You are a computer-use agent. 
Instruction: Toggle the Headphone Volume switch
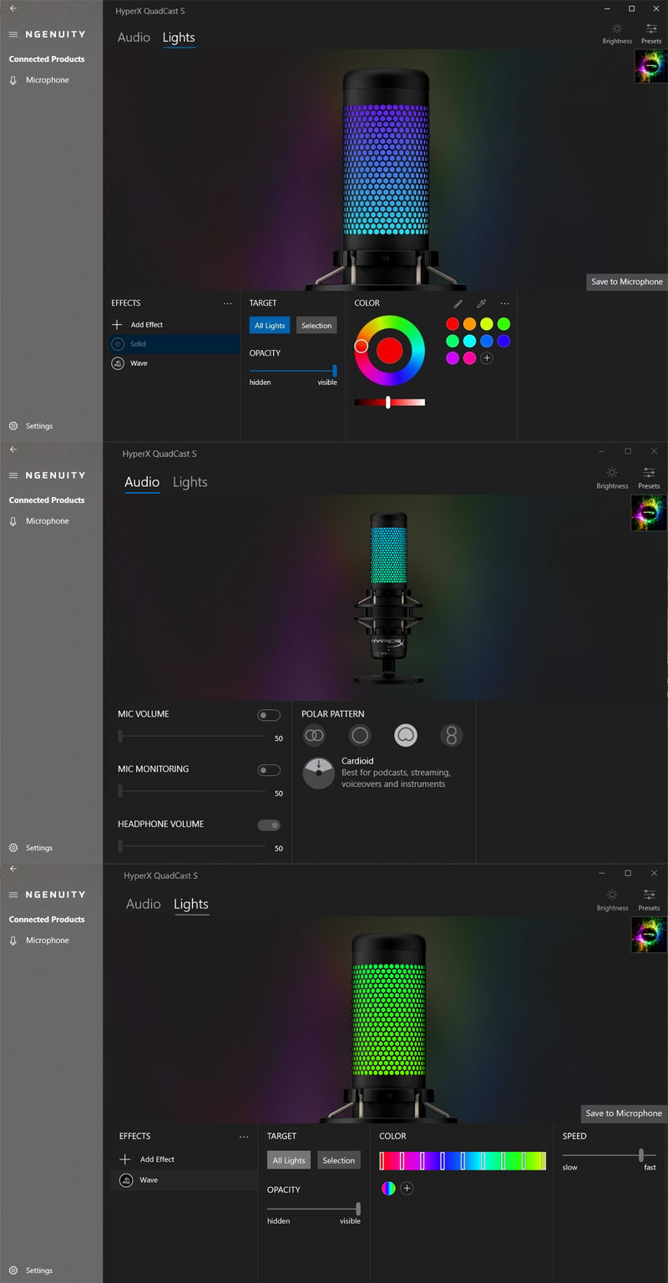tap(269, 825)
